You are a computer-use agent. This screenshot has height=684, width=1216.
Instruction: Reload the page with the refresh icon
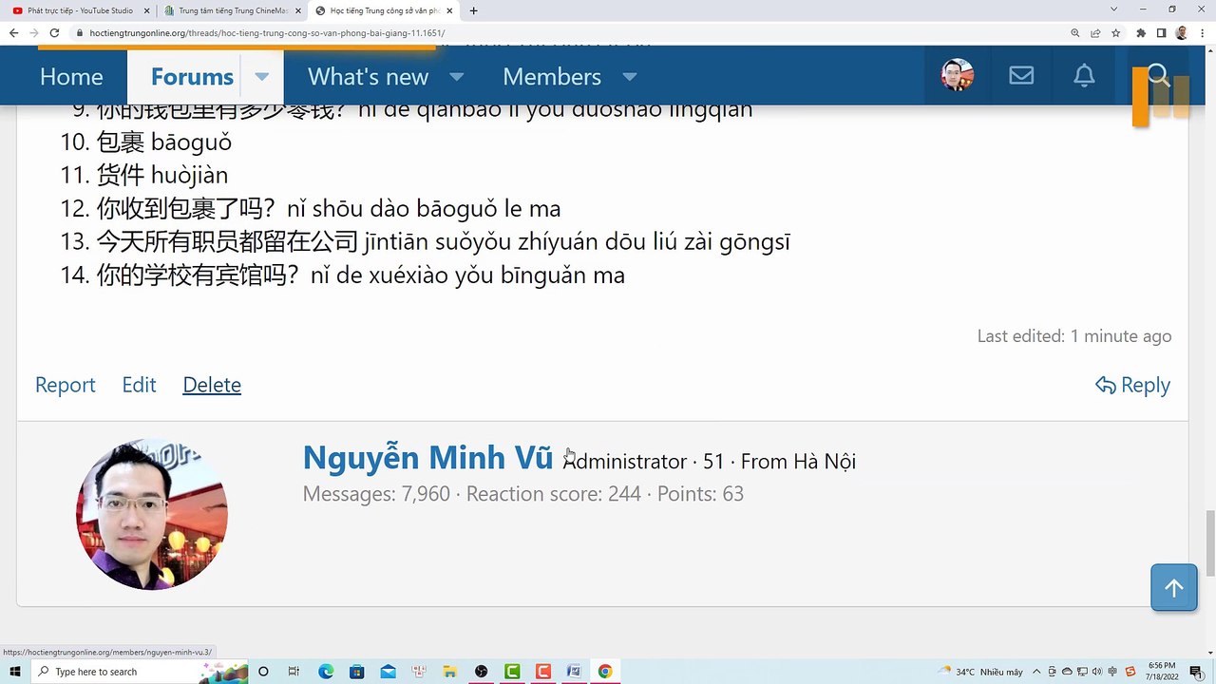[54, 32]
